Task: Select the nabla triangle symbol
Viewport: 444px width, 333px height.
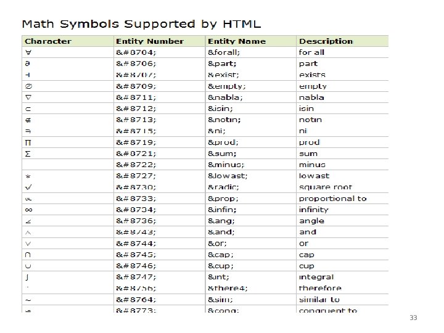Action: coord(28,97)
